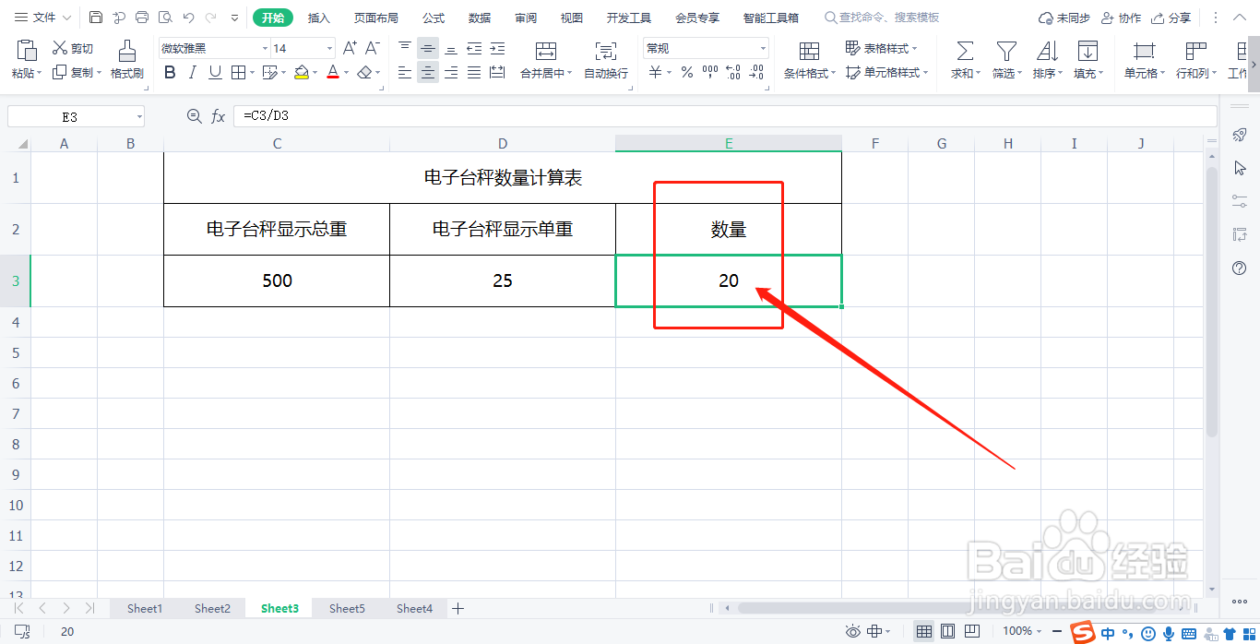The height and width of the screenshot is (644, 1260).
Task: Open the 微软雅黑 font name dropdown
Action: tap(265, 47)
